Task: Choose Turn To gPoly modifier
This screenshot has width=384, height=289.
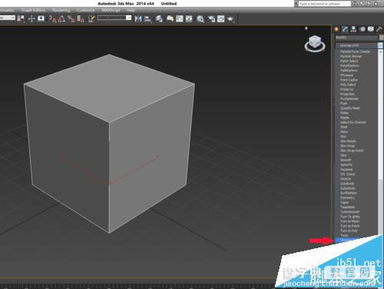Action: click(x=350, y=217)
